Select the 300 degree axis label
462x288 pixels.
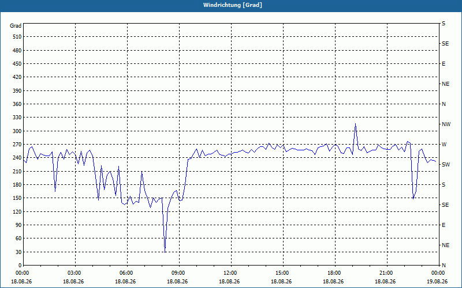17,131
